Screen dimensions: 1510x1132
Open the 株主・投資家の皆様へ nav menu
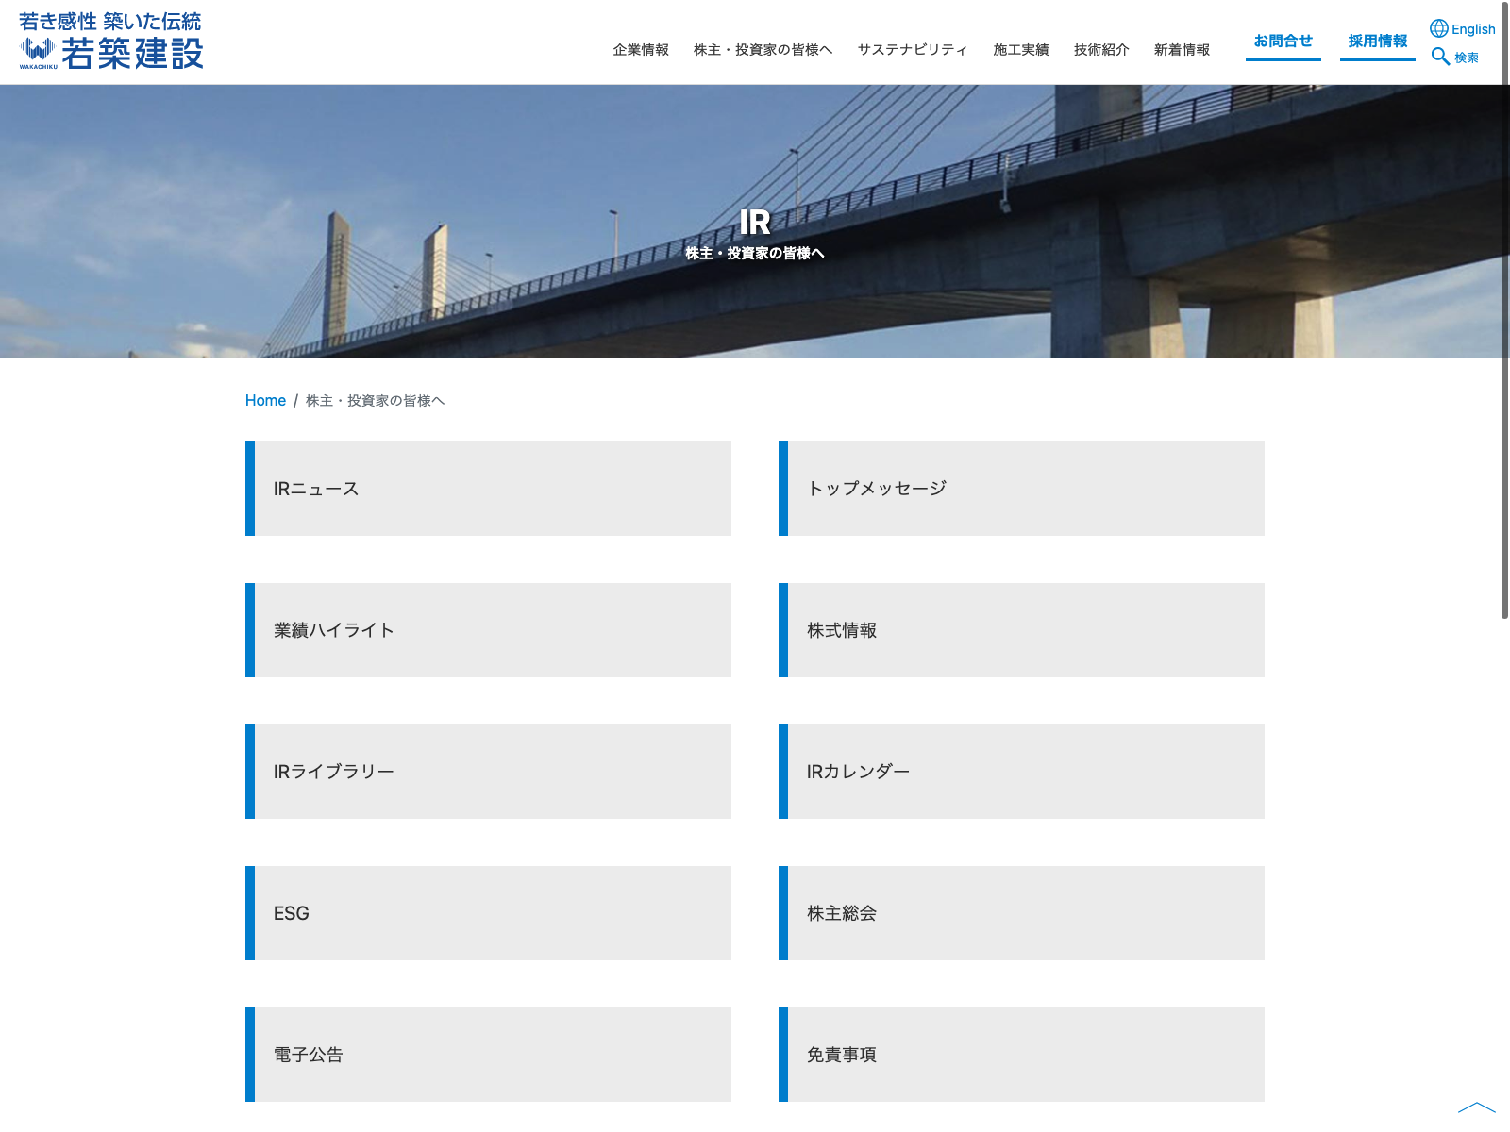(x=763, y=50)
